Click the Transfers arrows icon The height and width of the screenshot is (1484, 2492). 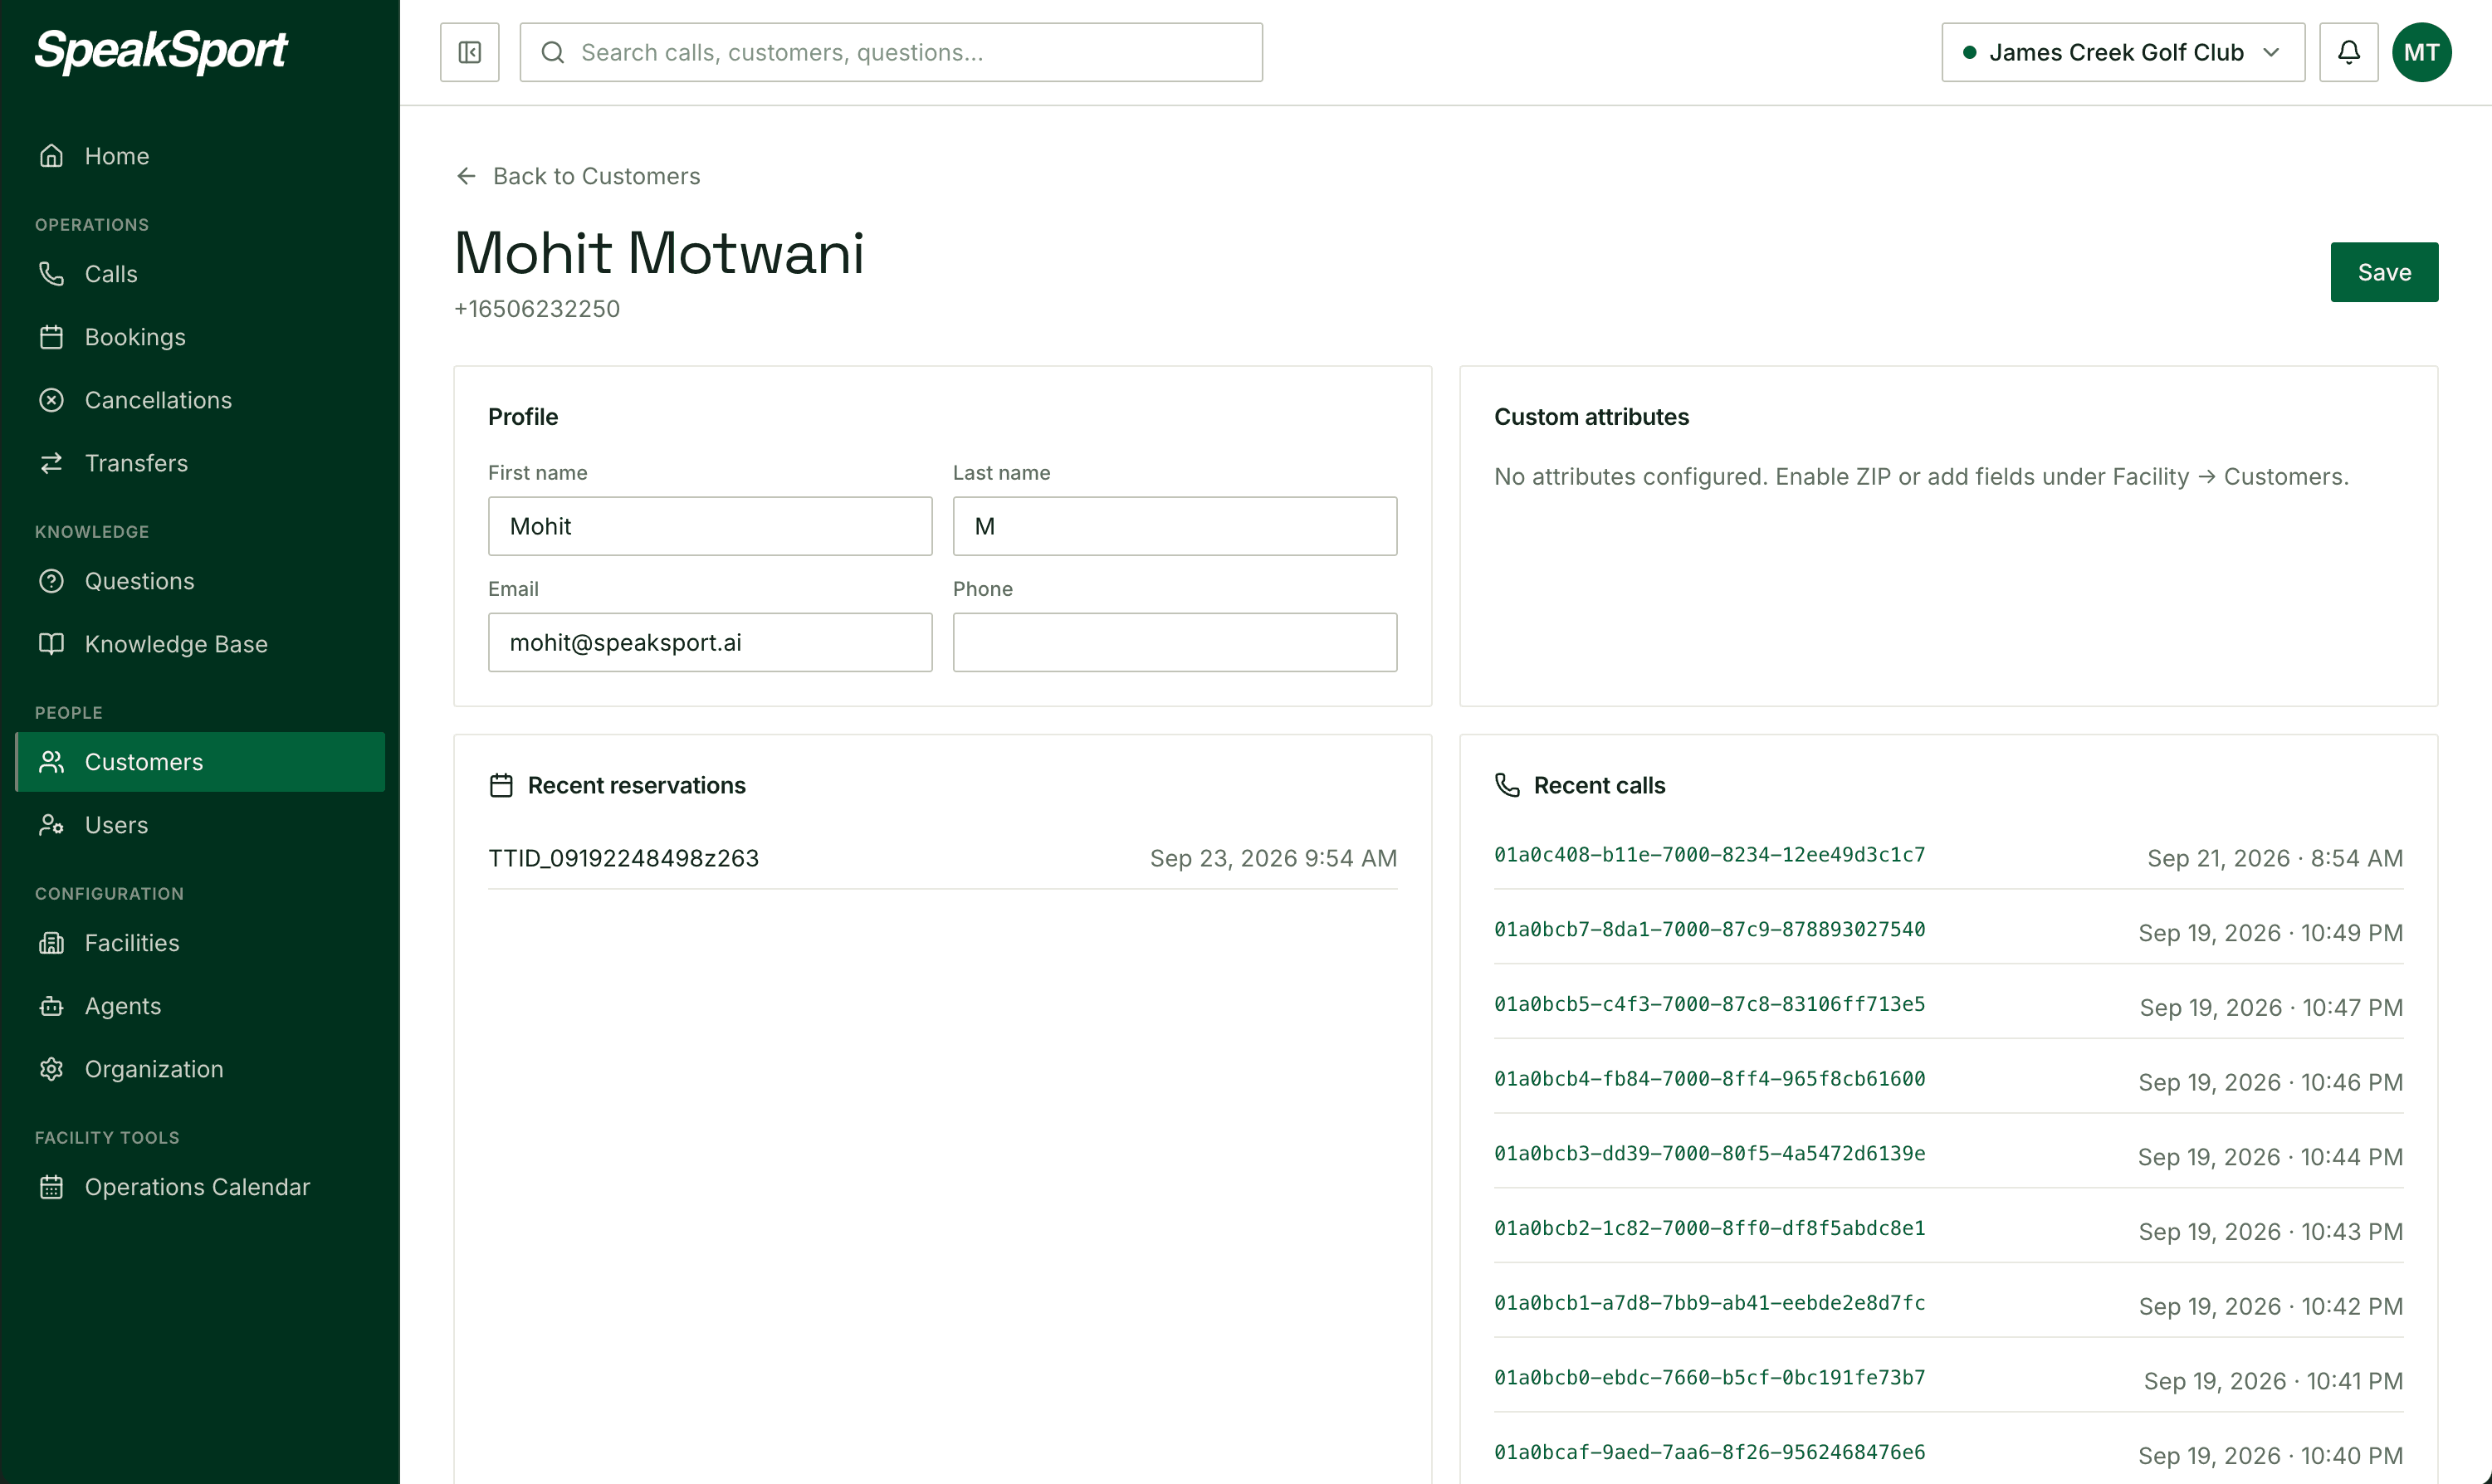coord(51,463)
